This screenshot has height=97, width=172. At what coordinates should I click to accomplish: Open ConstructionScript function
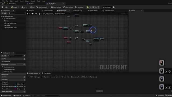(9, 67)
